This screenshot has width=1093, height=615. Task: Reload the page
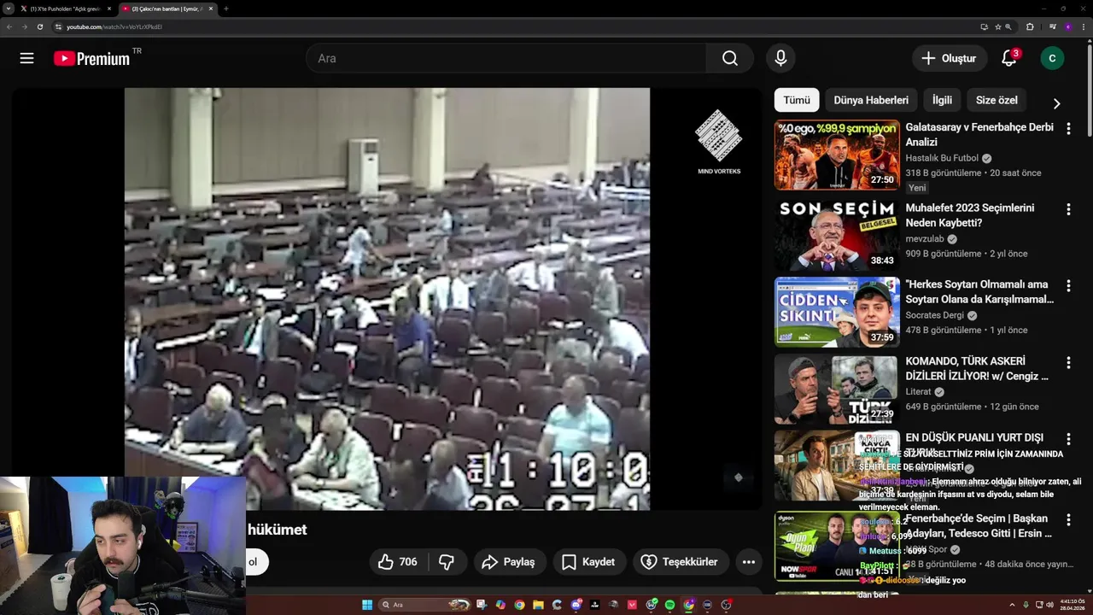pos(39,26)
